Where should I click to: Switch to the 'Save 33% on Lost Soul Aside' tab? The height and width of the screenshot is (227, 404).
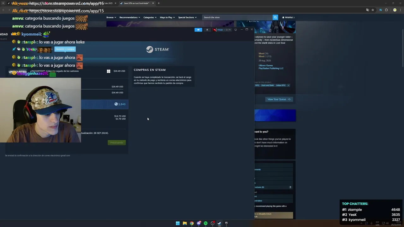point(136,3)
